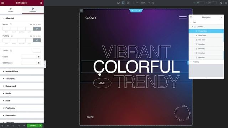
Task: Switch to the Advanced tab
Action: (33, 10)
